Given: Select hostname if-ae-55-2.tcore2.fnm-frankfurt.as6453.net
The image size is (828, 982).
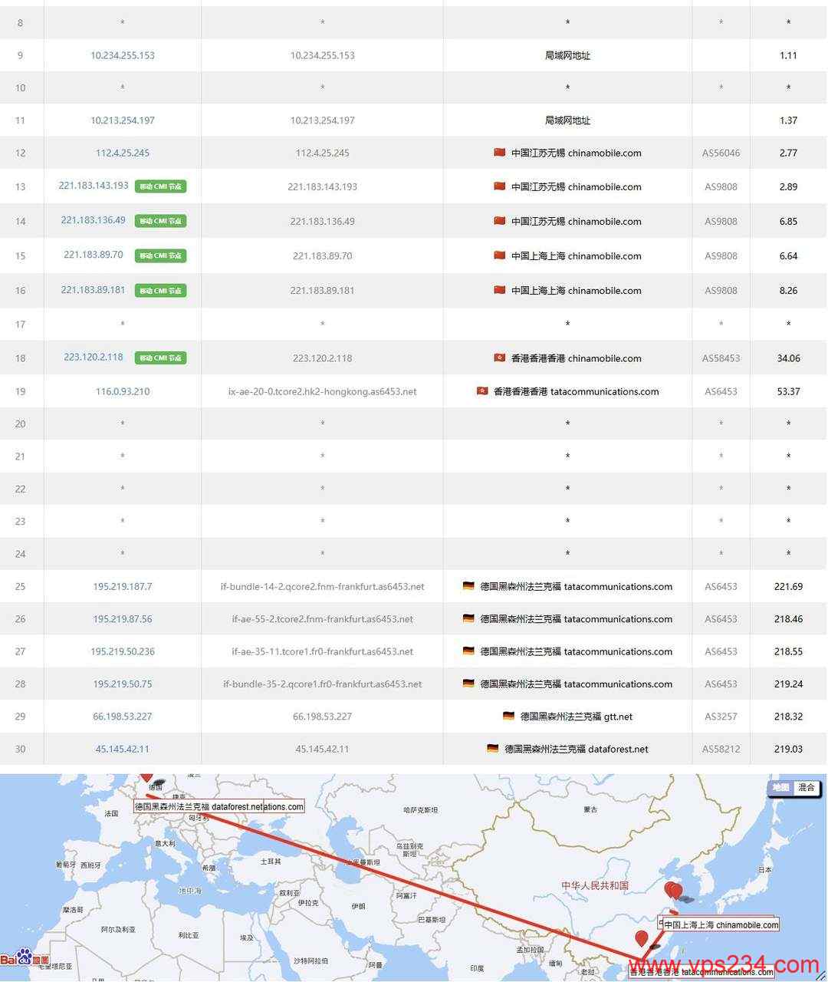Looking at the screenshot, I should [x=323, y=619].
